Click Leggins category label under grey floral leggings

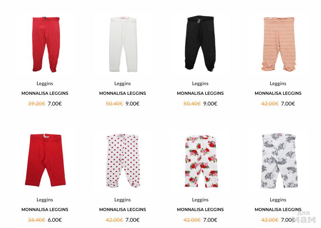tap(278, 200)
